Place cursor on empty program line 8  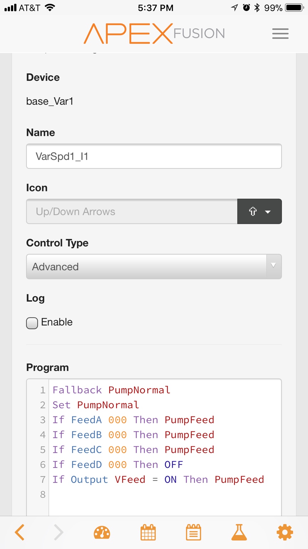click(x=165, y=495)
